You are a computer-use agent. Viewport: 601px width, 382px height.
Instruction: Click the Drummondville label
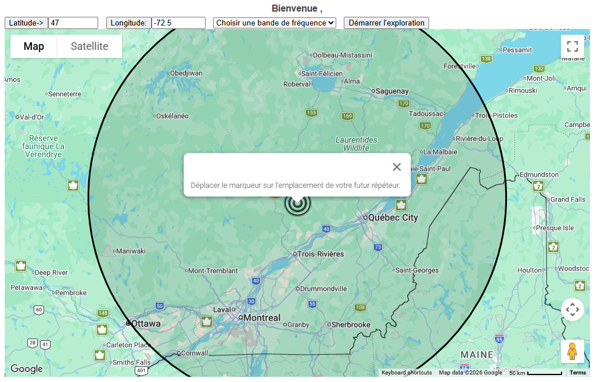click(323, 289)
